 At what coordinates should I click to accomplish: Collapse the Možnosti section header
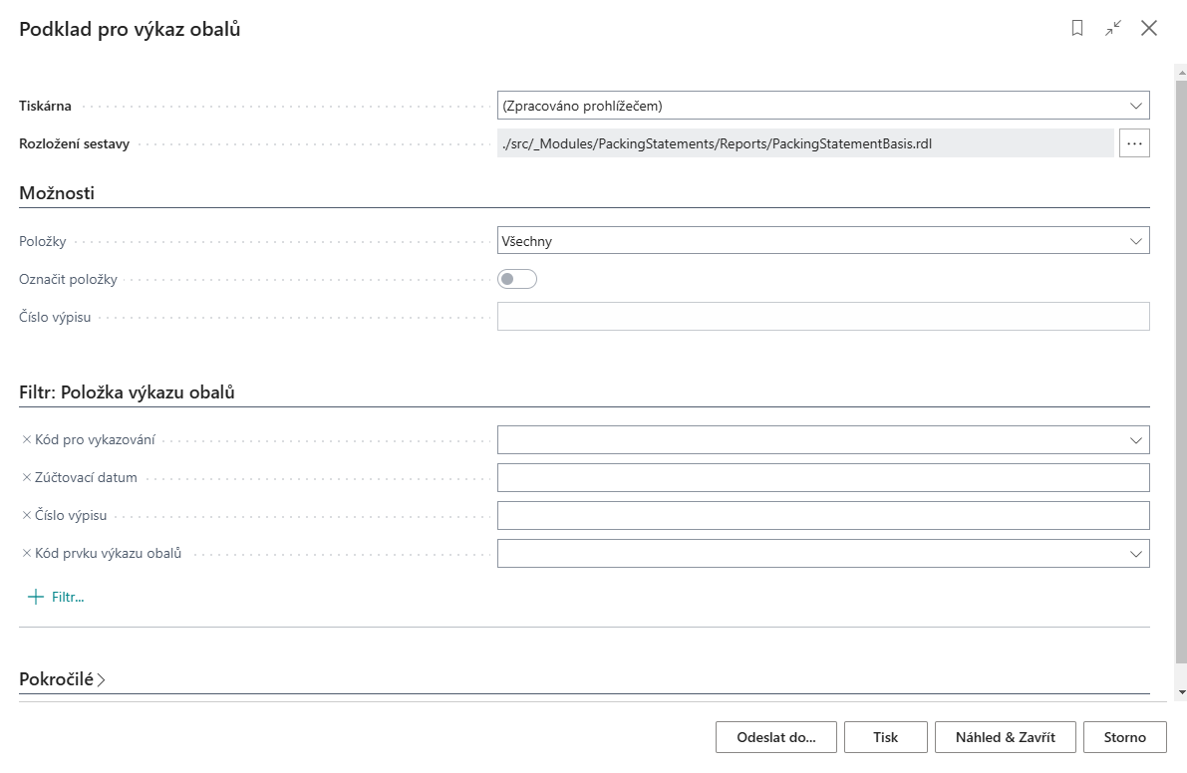click(57, 193)
